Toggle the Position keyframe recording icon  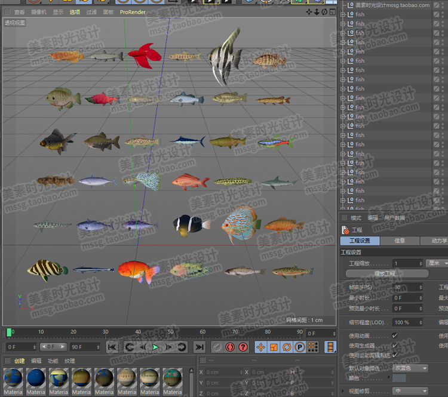[261, 347]
